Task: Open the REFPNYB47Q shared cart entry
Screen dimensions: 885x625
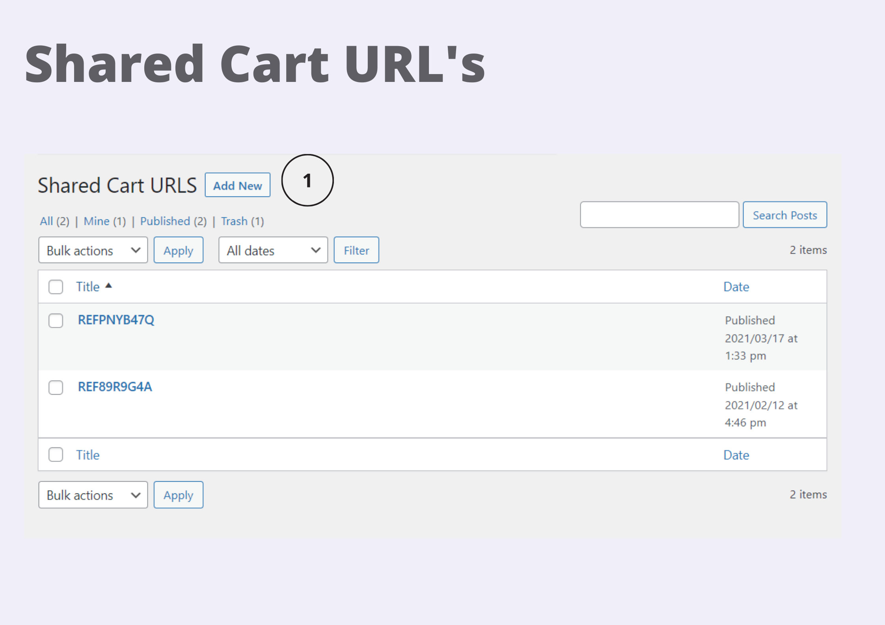Action: [x=116, y=320]
